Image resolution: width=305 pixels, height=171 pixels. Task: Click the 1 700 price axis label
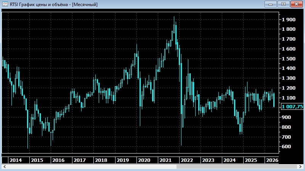point(289,39)
